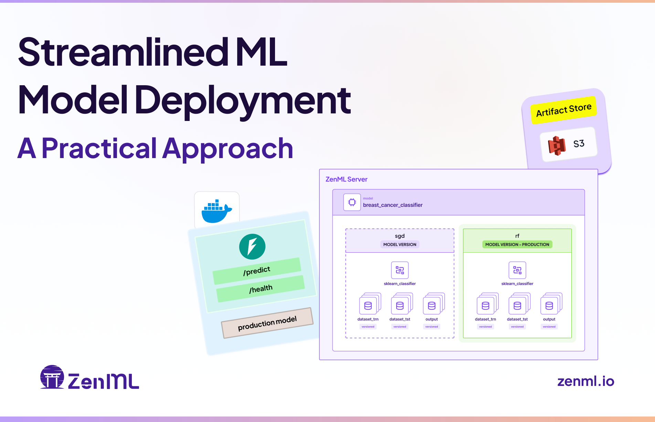Expand the rf model version panel

[517, 285]
